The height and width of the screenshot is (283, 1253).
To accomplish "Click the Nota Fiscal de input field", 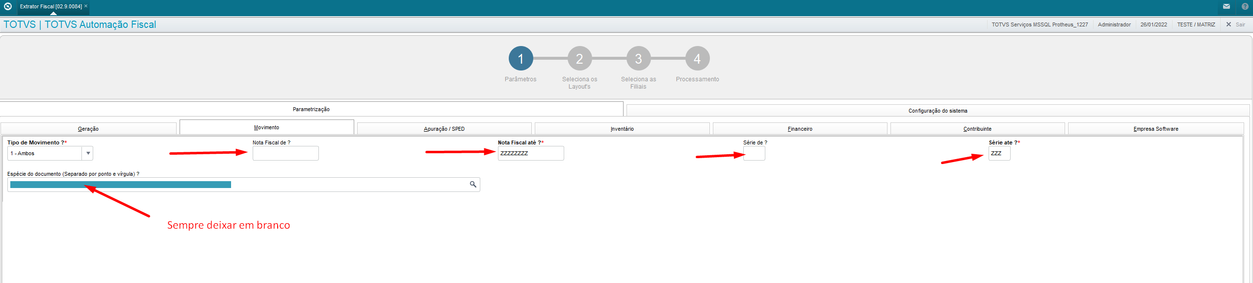I will pos(286,153).
